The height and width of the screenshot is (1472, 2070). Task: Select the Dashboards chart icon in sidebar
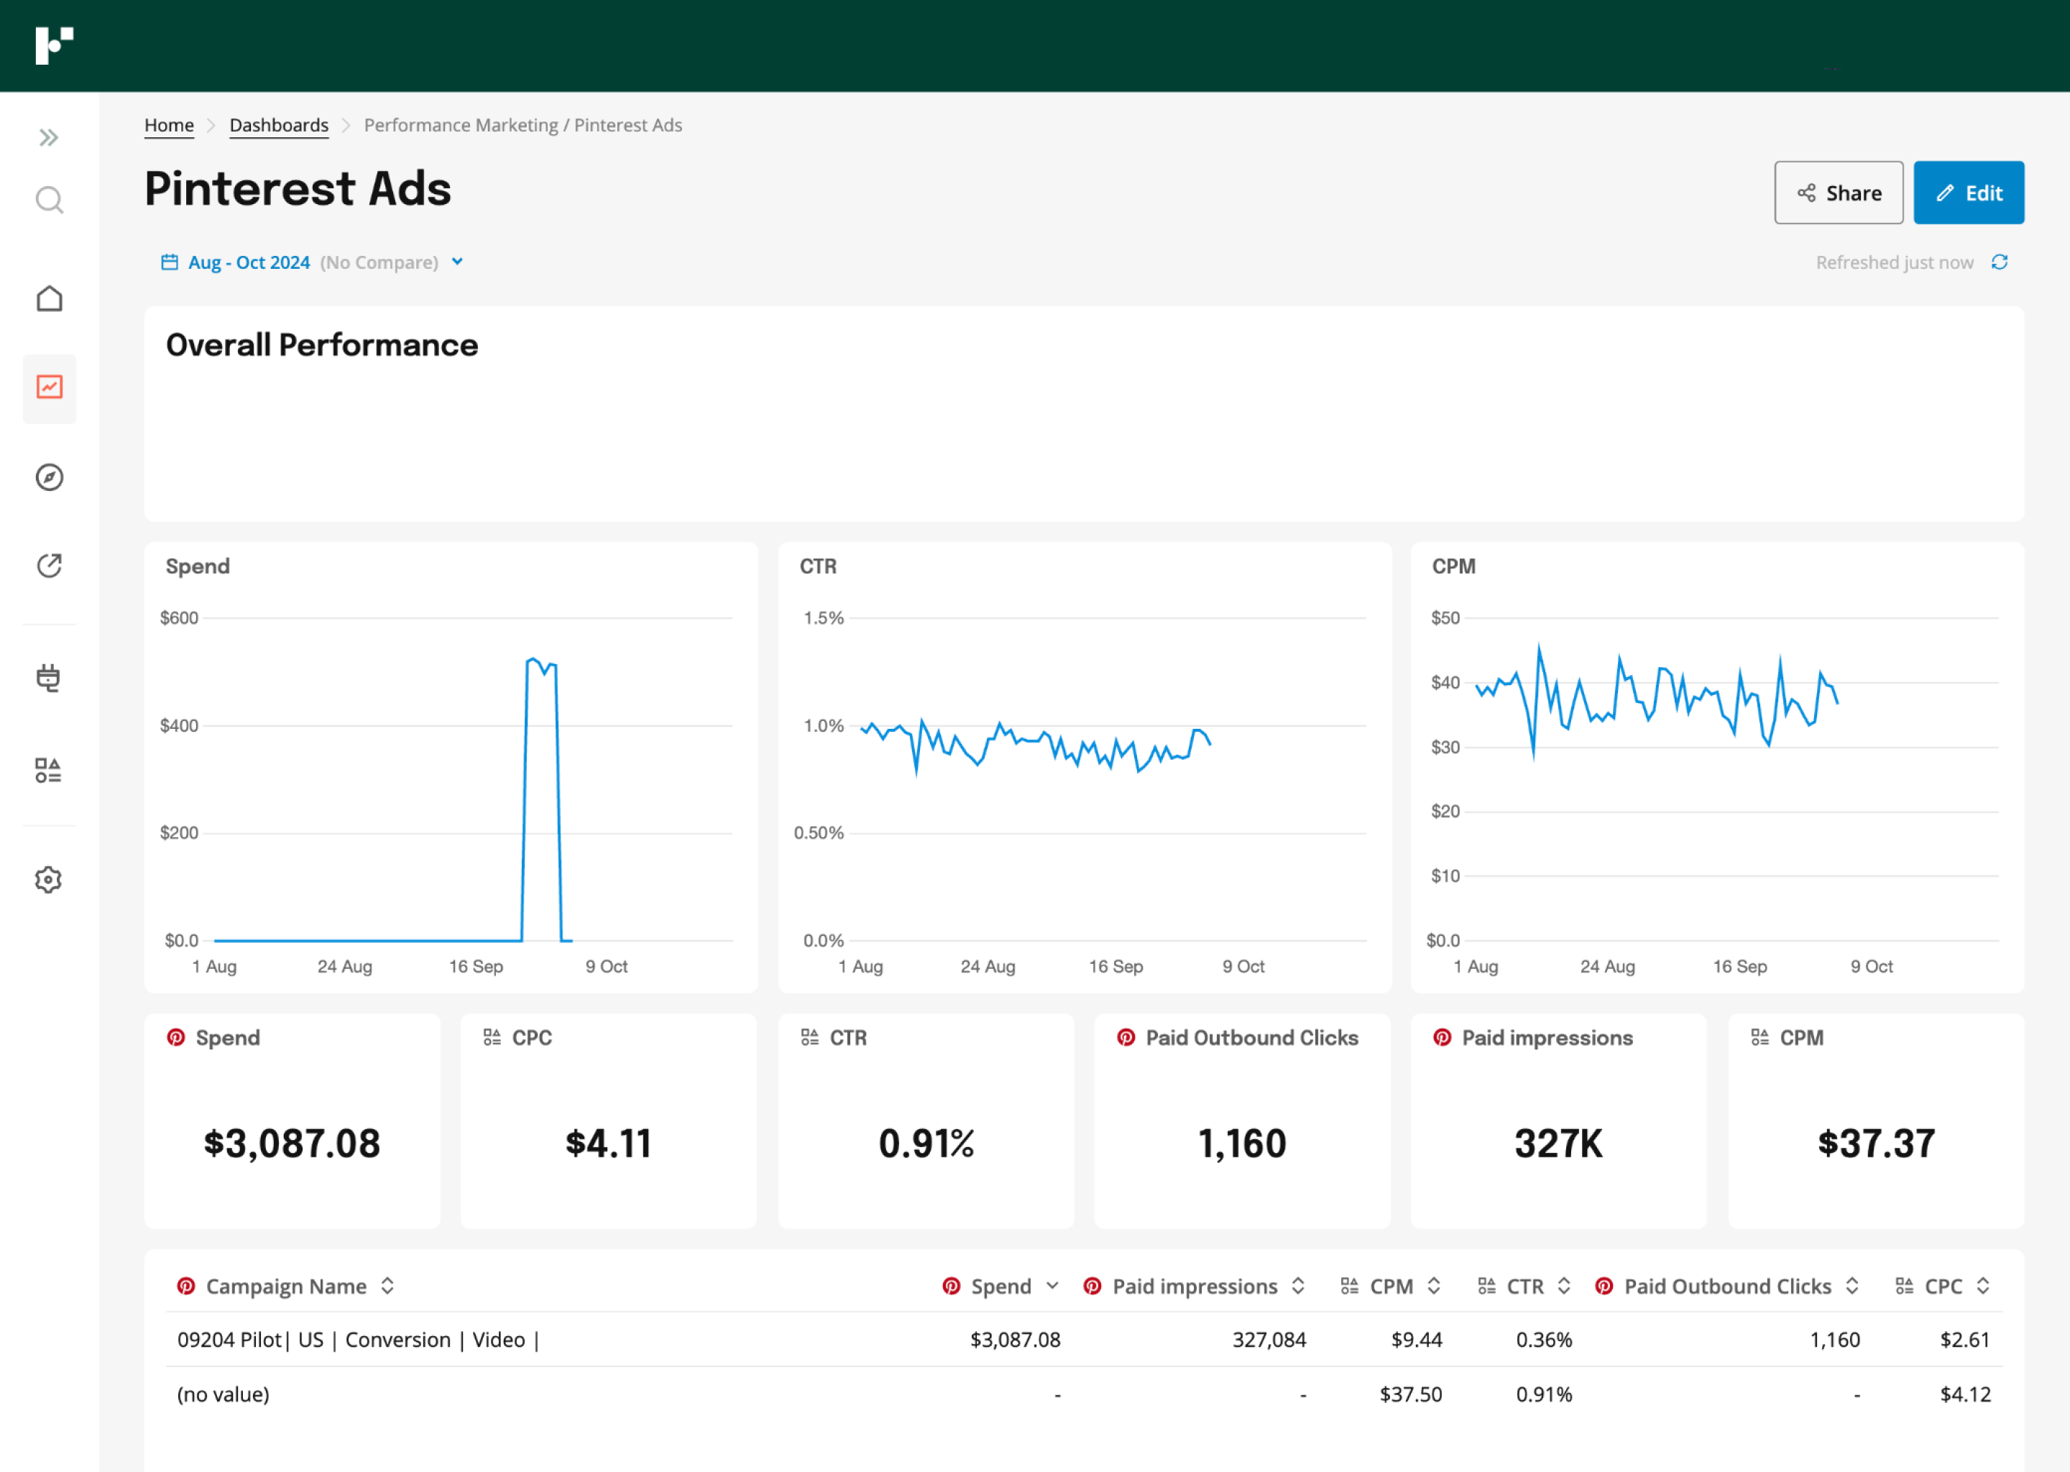point(49,388)
